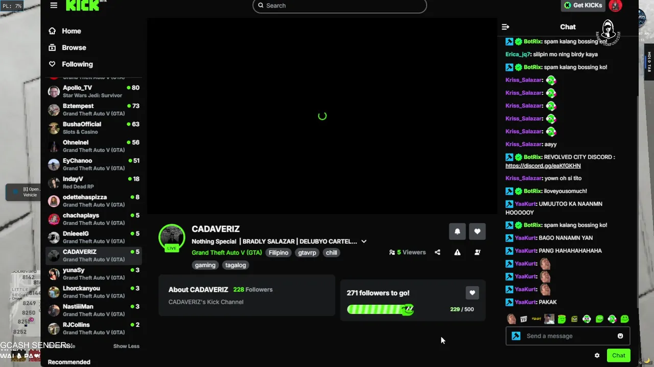Open Lhorckanyou channel in sidebar
The image size is (654, 367).
94,292
